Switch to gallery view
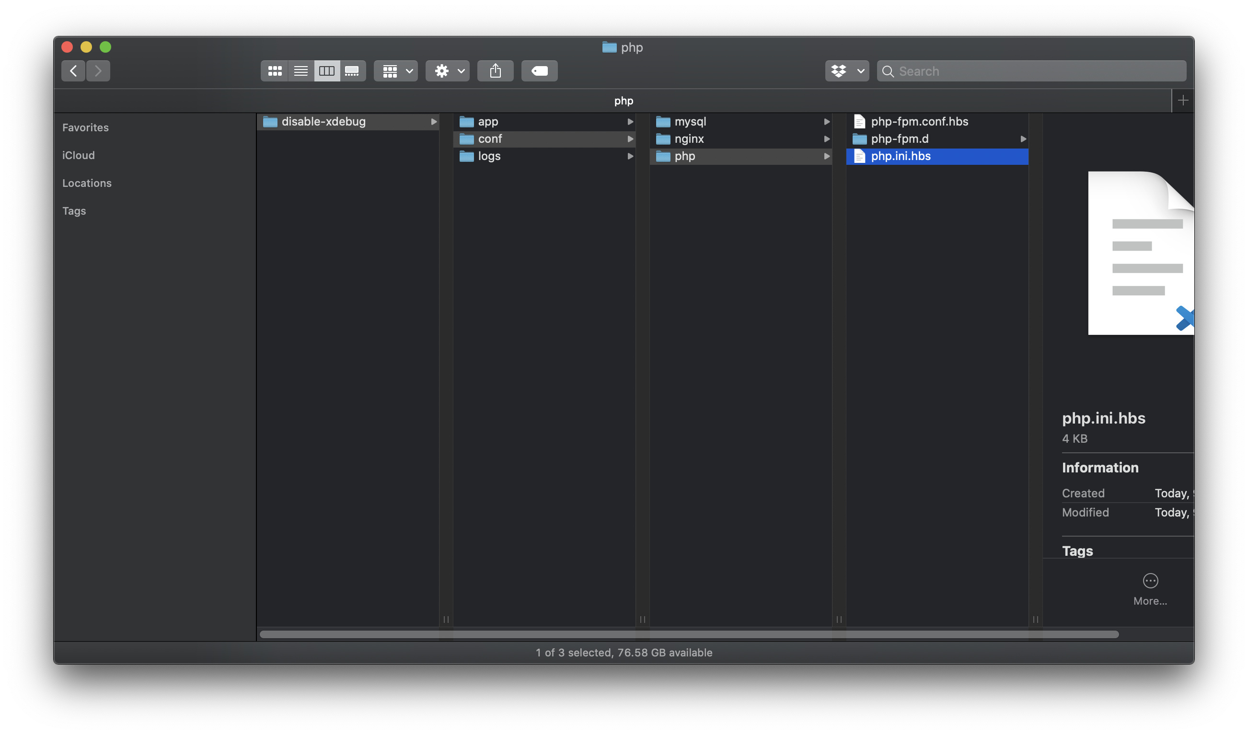 click(x=352, y=71)
